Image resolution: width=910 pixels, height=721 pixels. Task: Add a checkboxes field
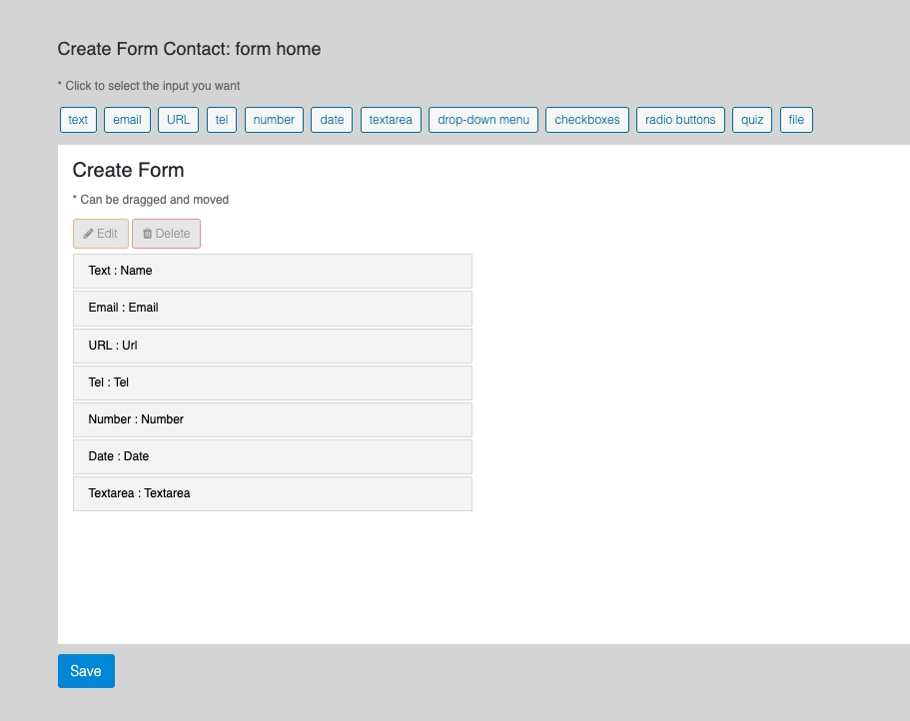(x=587, y=120)
